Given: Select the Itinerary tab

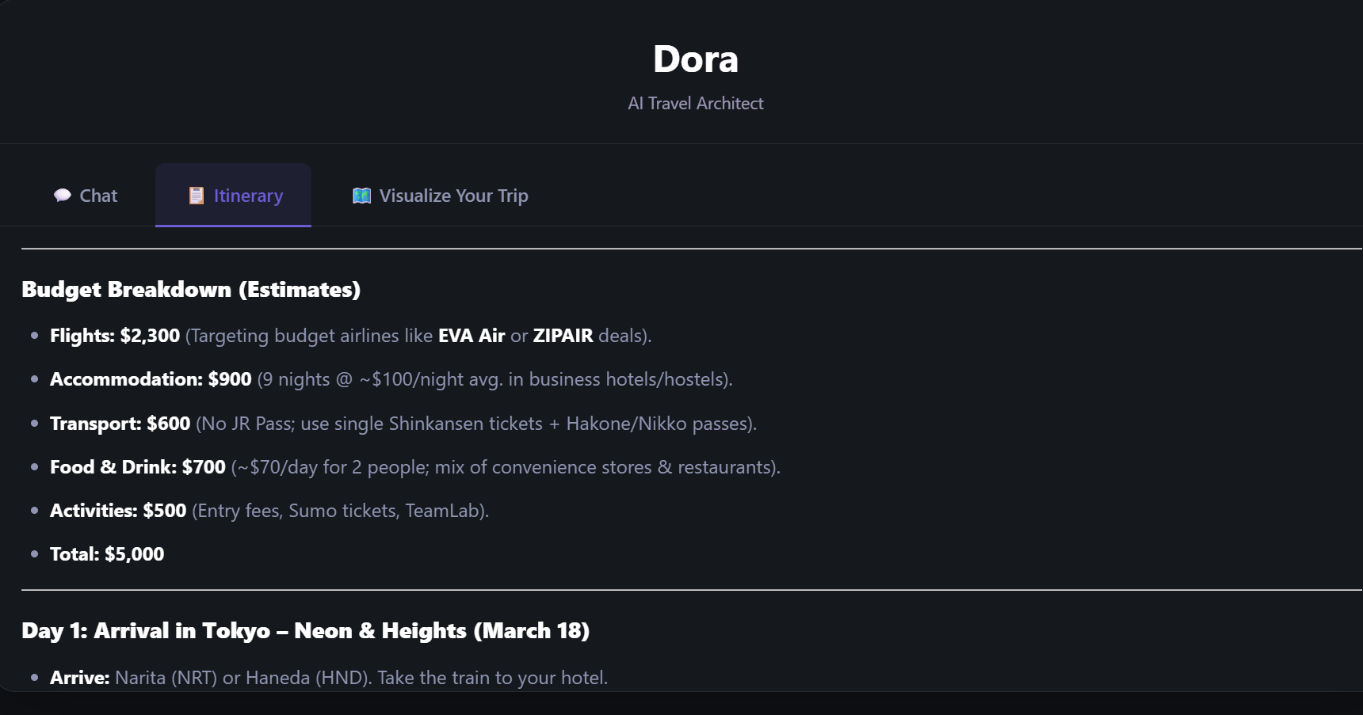Looking at the screenshot, I should (233, 196).
